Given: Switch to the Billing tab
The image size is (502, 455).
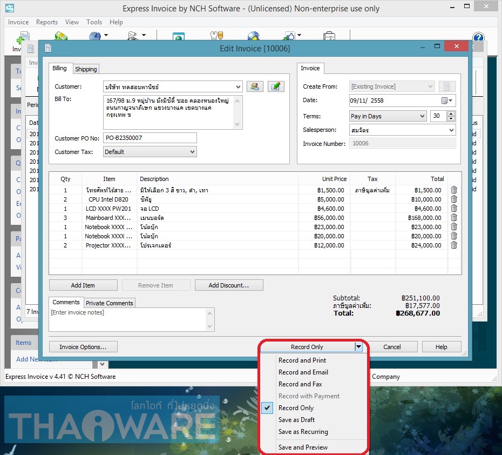Looking at the screenshot, I should 59,68.
